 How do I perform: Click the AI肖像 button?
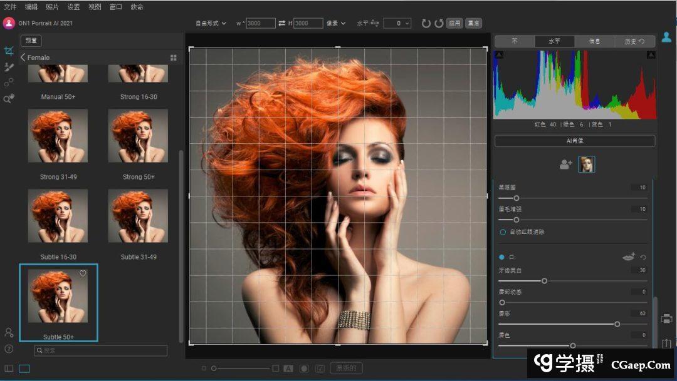click(574, 141)
